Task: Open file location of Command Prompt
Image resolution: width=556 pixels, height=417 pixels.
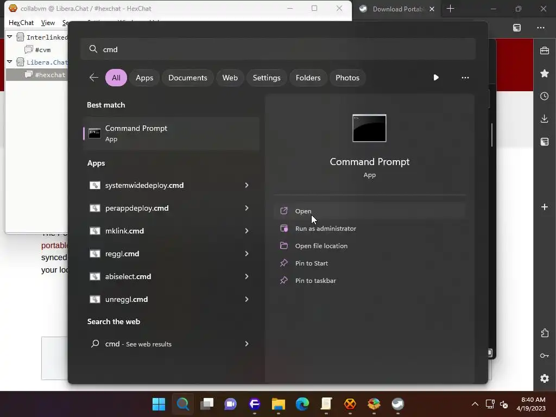Action: pyautogui.click(x=369, y=246)
